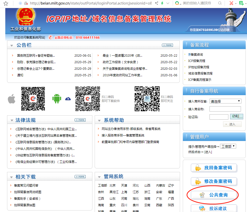Open the 通知 announcement
This screenshot has height=212, width=247.
pyautogui.click(x=20, y=75)
